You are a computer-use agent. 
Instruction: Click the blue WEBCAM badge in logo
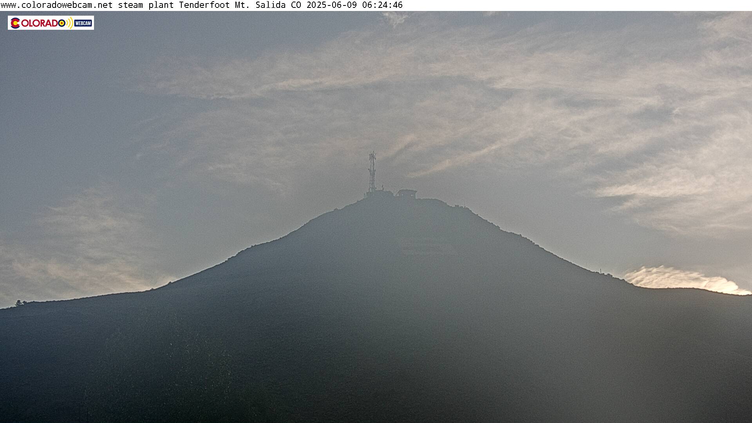pos(83,23)
